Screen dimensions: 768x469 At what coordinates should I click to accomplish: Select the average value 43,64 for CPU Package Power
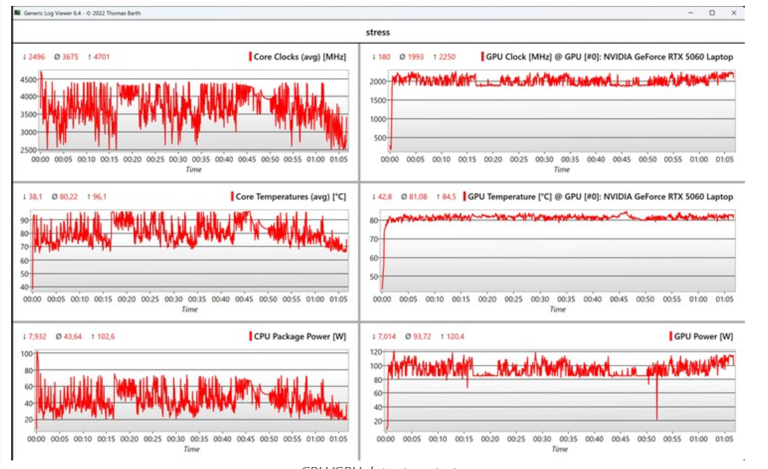72,337
